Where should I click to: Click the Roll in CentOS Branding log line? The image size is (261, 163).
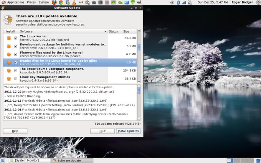click(22, 96)
